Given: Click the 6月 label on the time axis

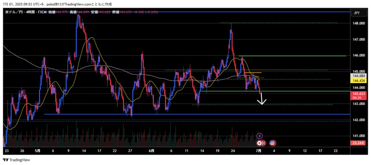Looking at the screenshot, I should point(151,151).
